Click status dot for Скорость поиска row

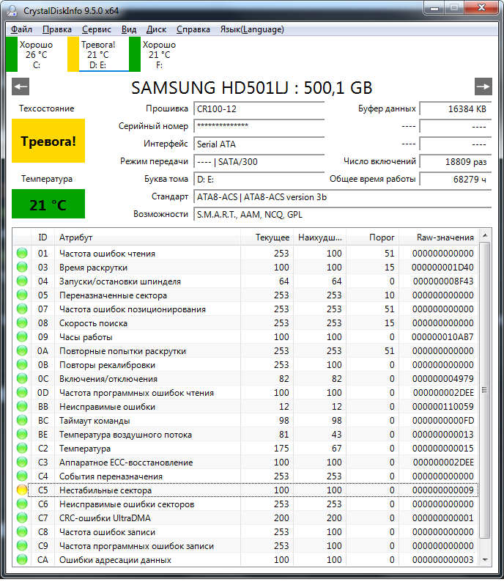pyautogui.click(x=22, y=323)
